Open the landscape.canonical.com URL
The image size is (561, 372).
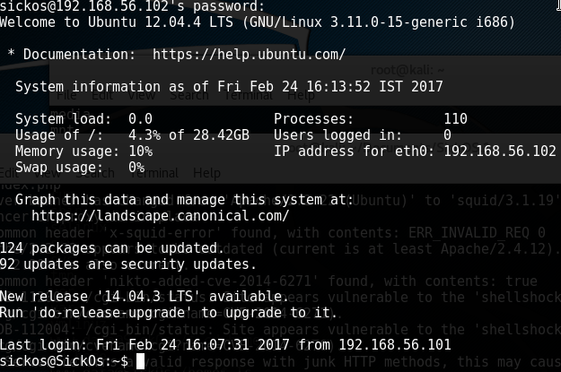[160, 215]
